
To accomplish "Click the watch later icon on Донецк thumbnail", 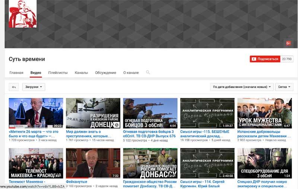I will (117, 125).
